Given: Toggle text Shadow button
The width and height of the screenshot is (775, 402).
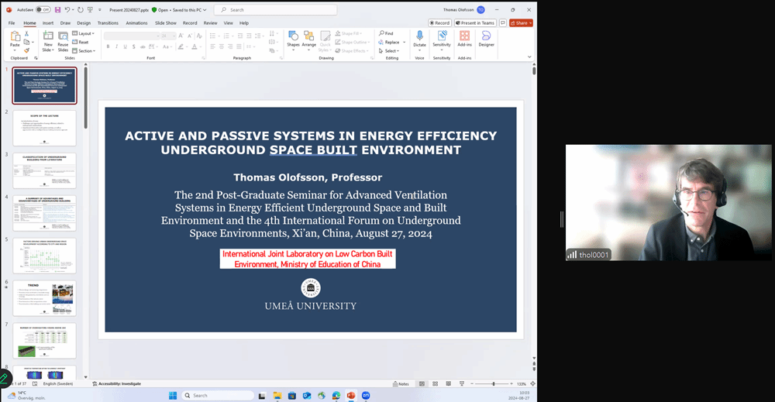Looking at the screenshot, I should click(133, 46).
